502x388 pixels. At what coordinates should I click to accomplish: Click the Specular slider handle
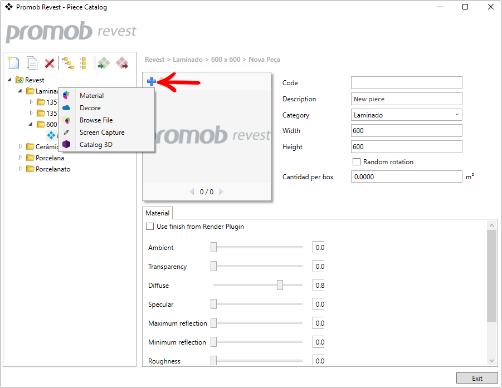click(x=213, y=304)
